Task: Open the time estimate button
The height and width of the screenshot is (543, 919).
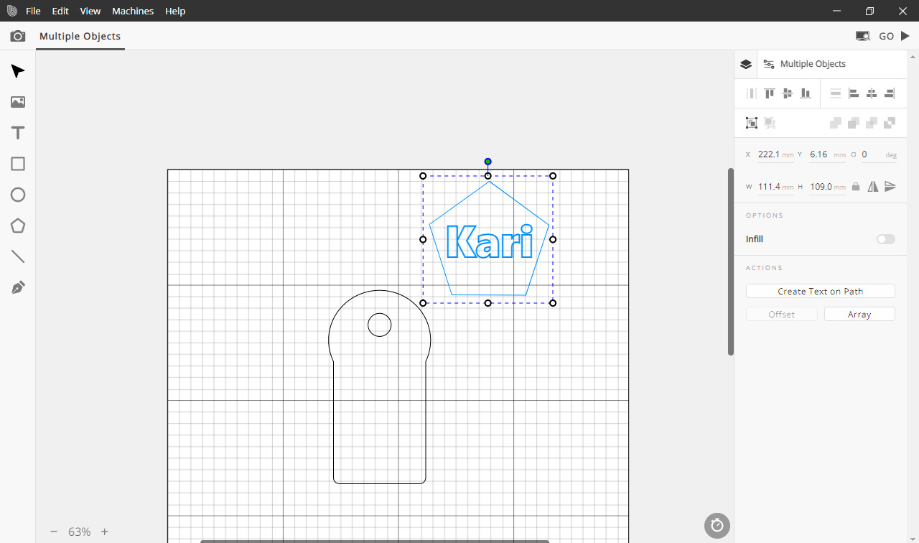Action: tap(717, 526)
